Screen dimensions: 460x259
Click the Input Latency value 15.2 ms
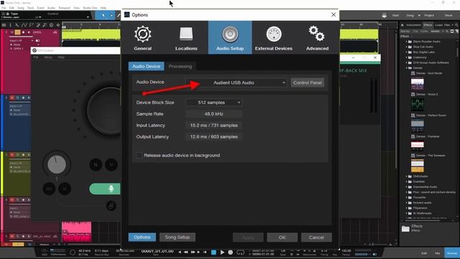point(214,125)
